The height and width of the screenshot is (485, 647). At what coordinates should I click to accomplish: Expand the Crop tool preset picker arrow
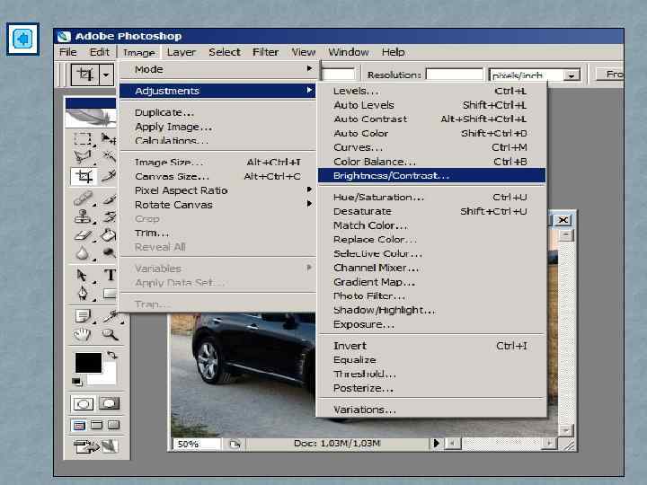tap(106, 75)
